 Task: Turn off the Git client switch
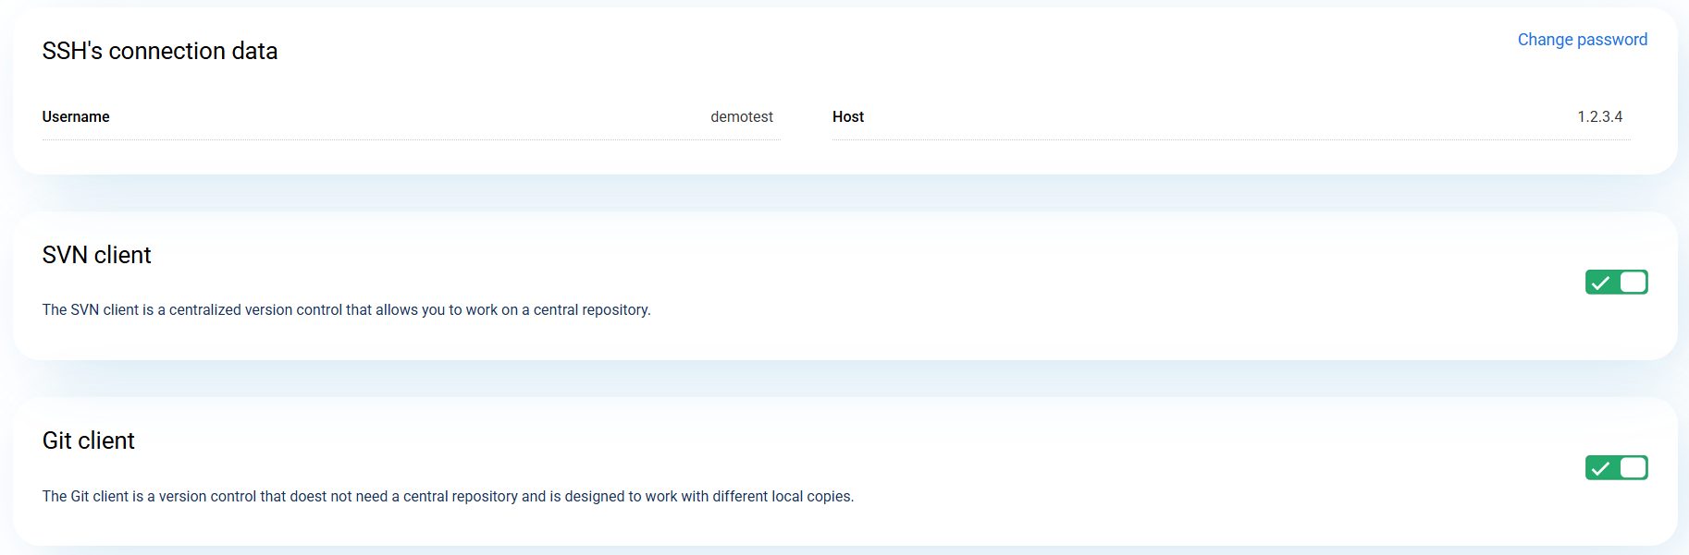tap(1616, 468)
